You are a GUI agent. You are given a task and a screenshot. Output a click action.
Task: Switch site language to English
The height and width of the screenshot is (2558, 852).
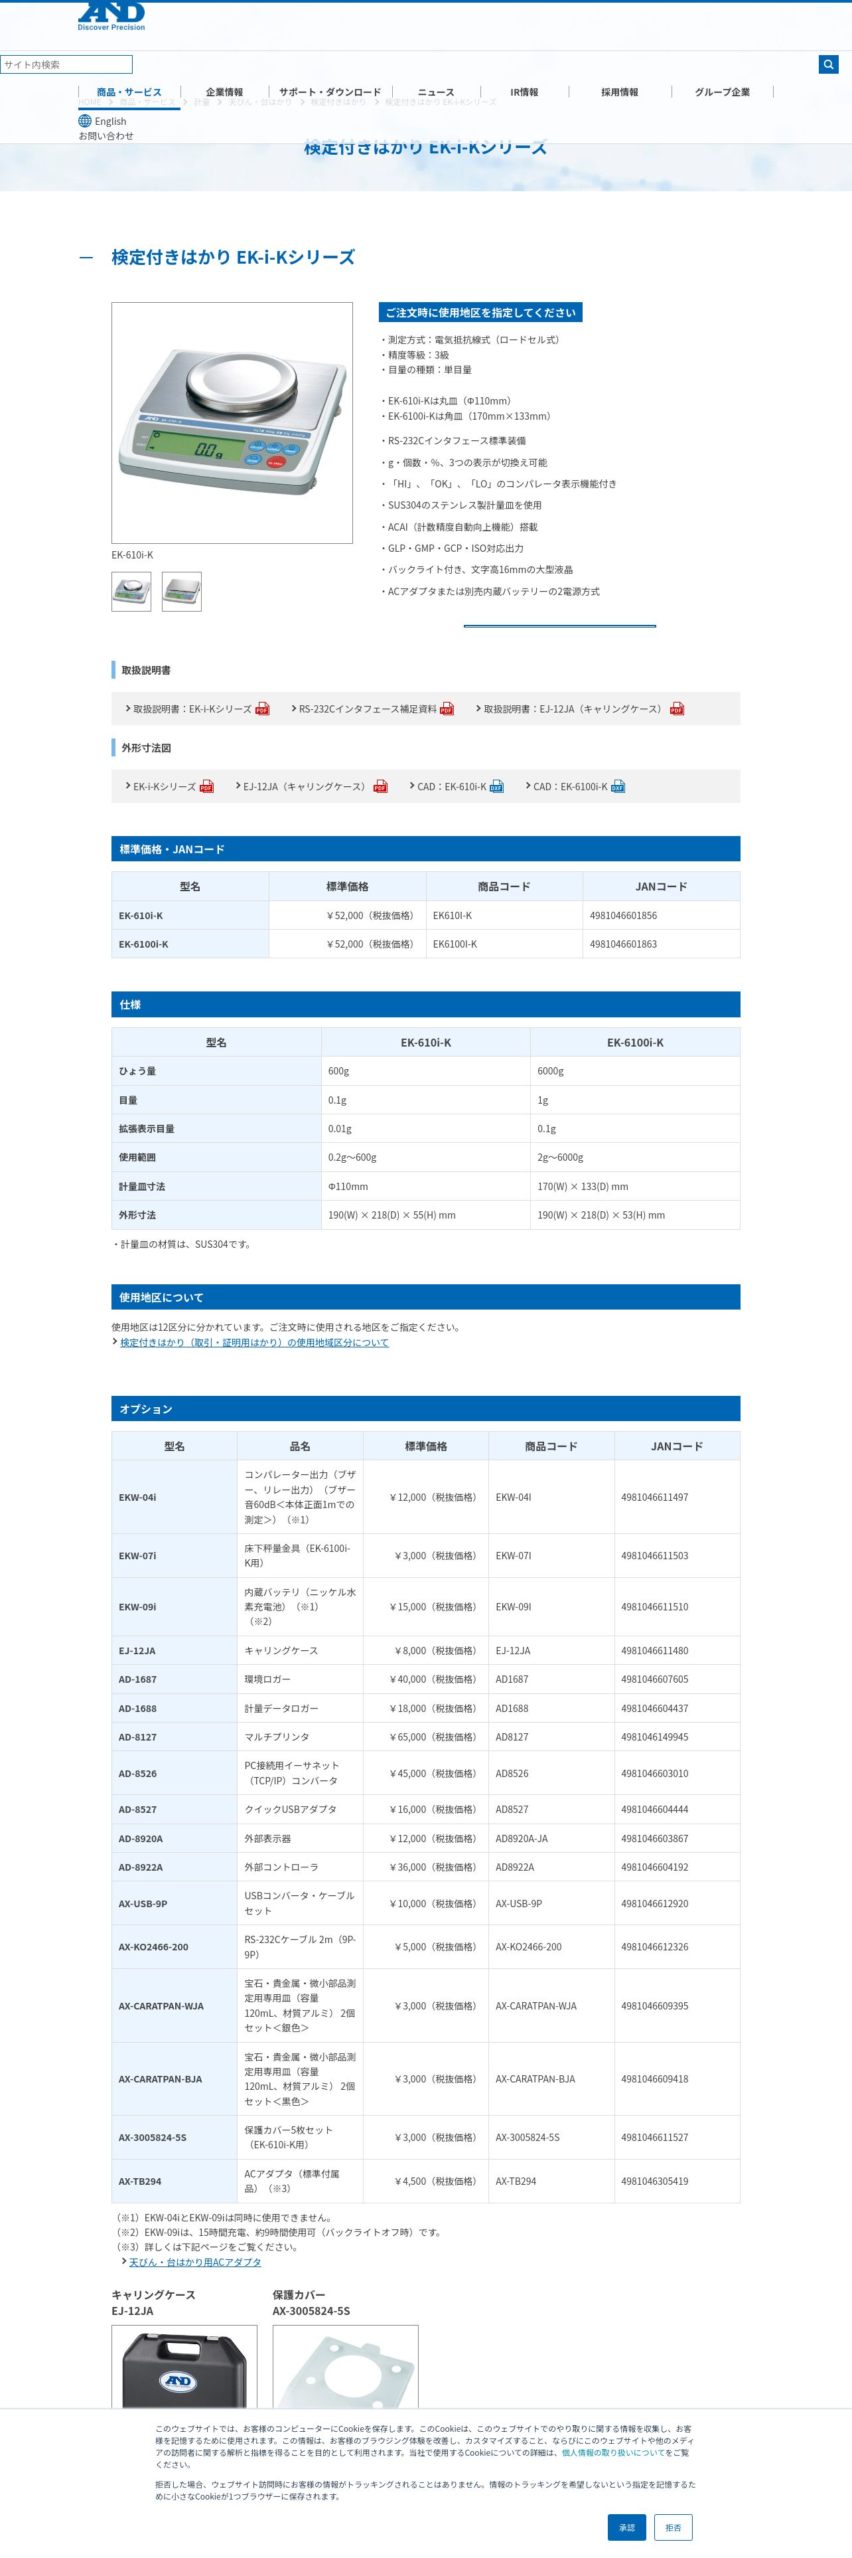pyautogui.click(x=110, y=121)
